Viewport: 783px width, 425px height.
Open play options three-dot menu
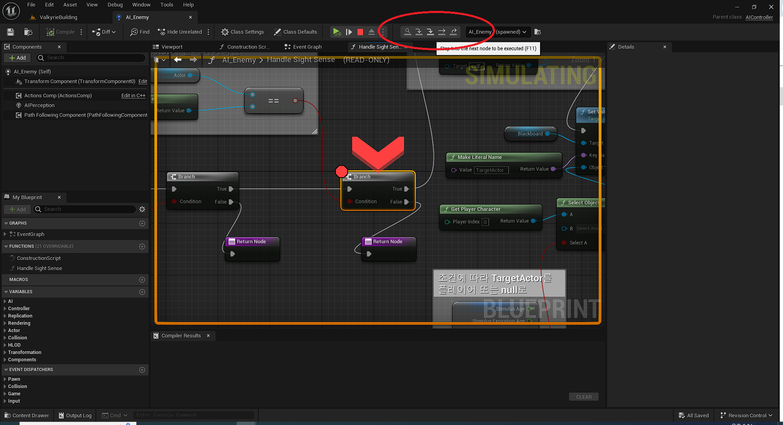tap(383, 32)
